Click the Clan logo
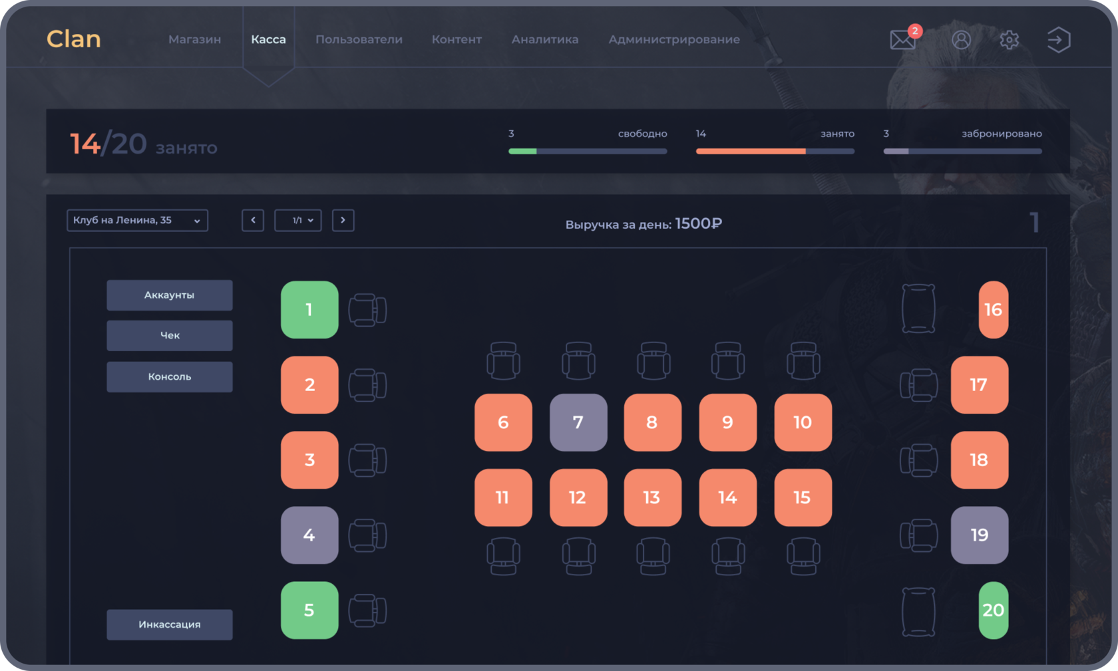The image size is (1118, 671). point(74,39)
